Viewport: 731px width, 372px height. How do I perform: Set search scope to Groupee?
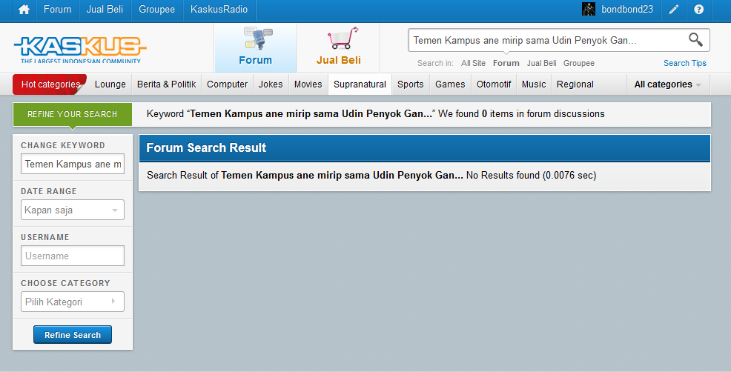[x=579, y=63]
